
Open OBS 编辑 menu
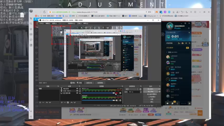48,24
